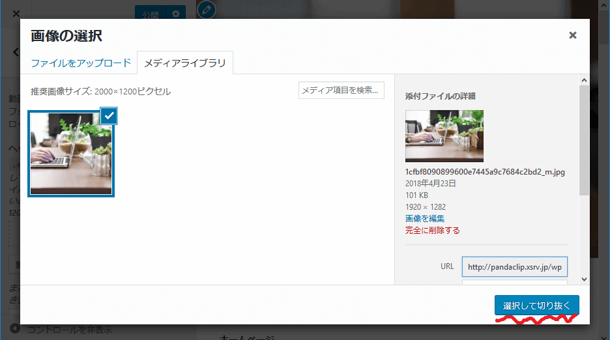Click the details panel scrollbar thumb

pyautogui.click(x=584, y=140)
